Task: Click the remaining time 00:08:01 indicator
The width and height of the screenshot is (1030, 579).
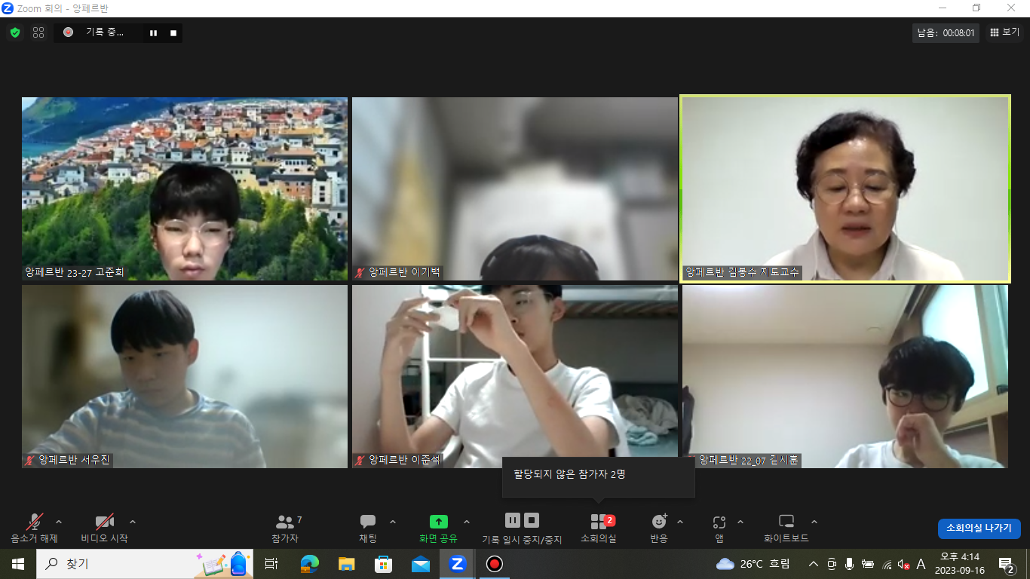Action: pos(946,32)
